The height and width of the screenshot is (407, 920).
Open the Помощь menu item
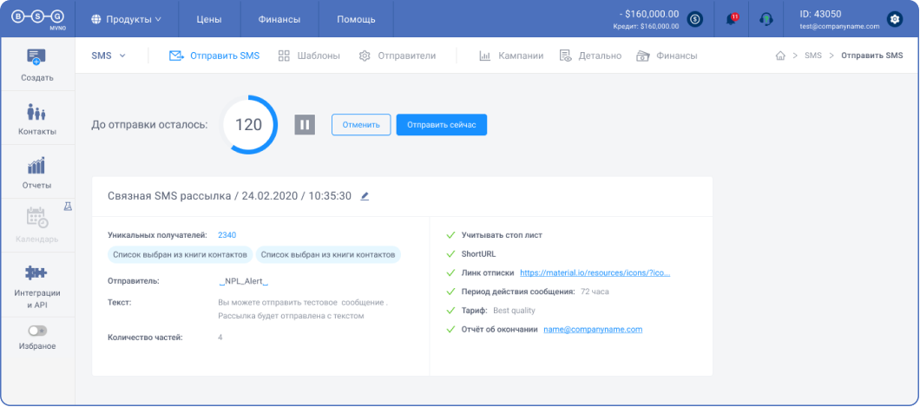[x=356, y=19]
